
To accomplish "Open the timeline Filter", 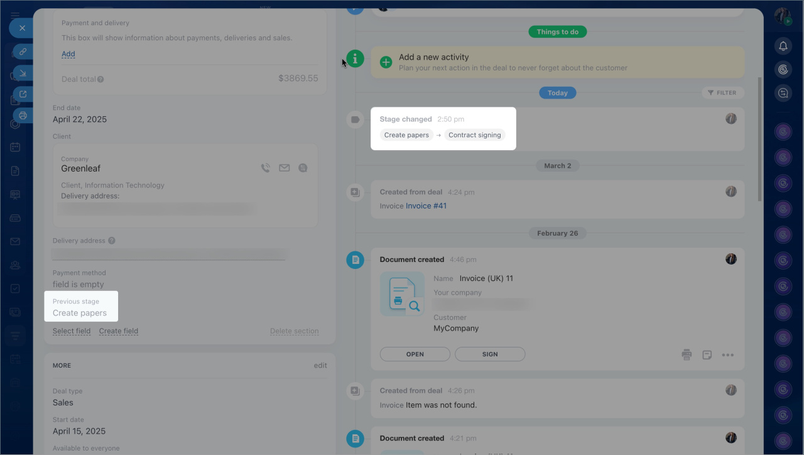I will point(722,93).
